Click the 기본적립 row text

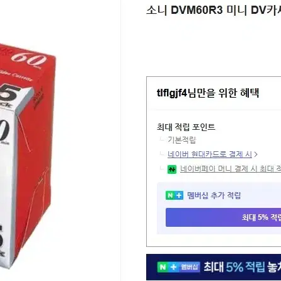pyautogui.click(x=181, y=140)
